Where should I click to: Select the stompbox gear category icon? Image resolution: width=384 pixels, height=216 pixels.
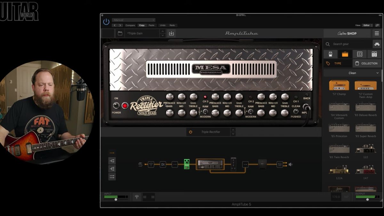pyautogui.click(x=331, y=54)
